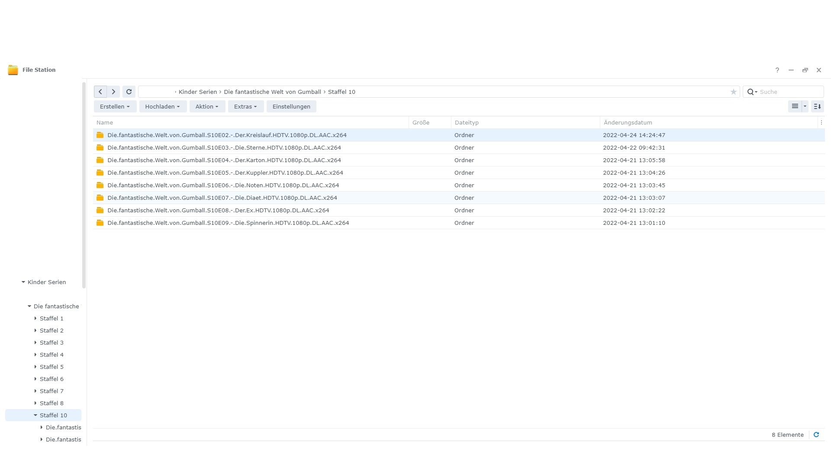Open the Erstellen dropdown
Screen dimensions: 831x467
tap(115, 106)
